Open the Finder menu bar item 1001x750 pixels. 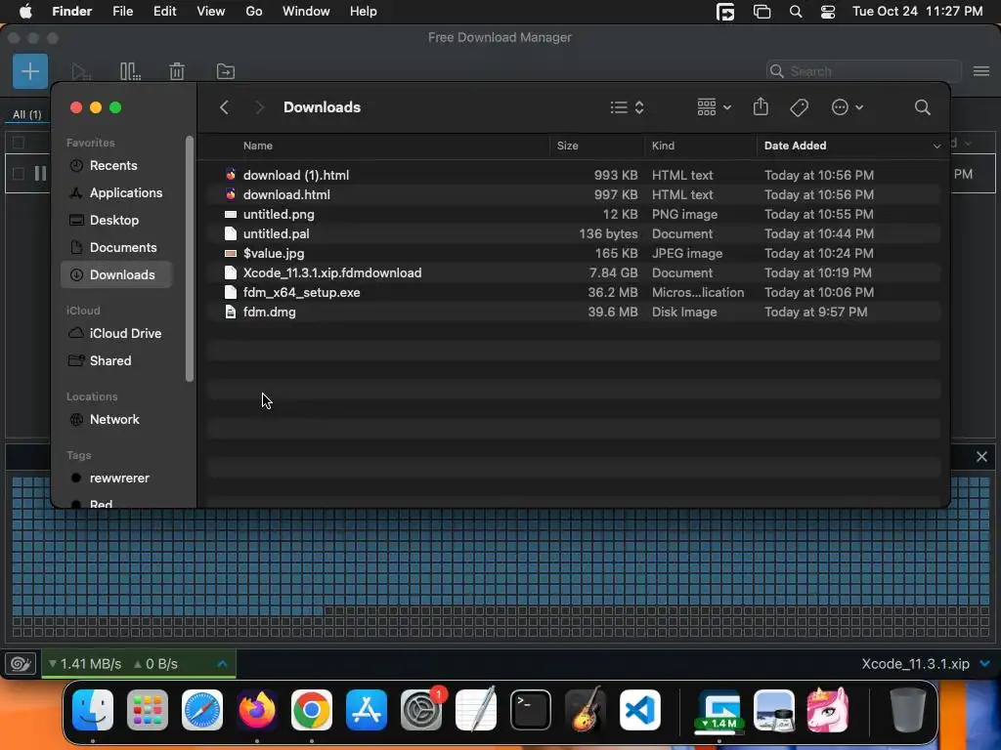[71, 12]
